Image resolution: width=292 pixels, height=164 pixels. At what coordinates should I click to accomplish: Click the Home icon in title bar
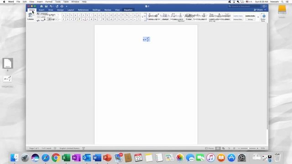coord(42,6)
